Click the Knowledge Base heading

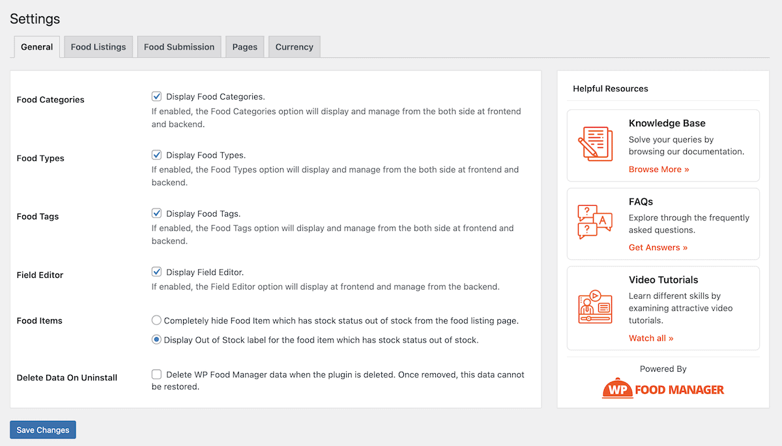667,123
